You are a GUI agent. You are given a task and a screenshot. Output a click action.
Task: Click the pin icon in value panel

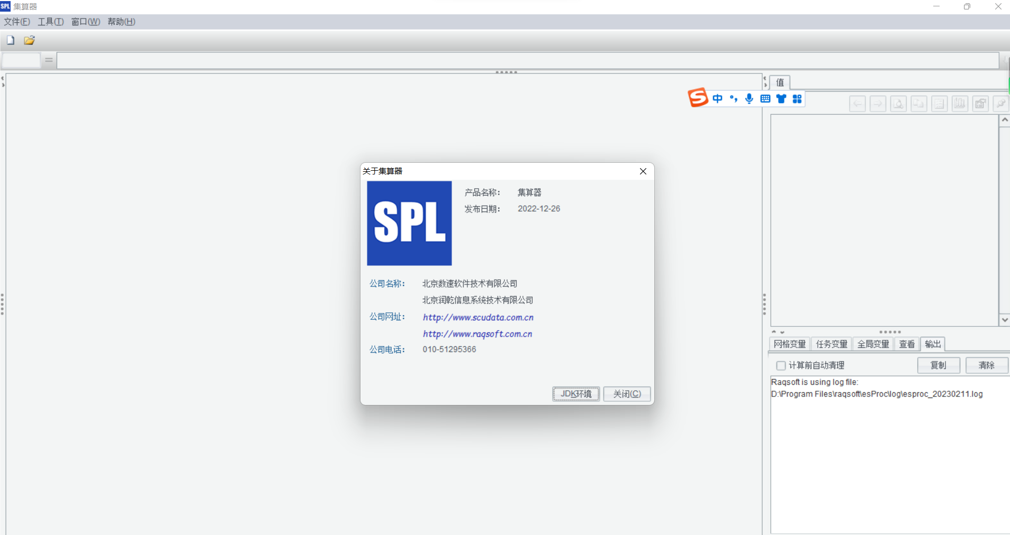coord(1000,104)
